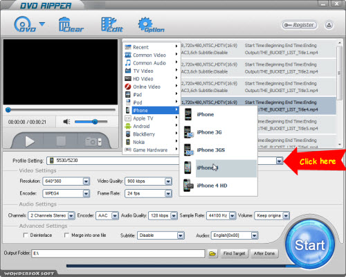Adjust the volume slider
This screenshot has height=277, width=346.
click(x=91, y=122)
